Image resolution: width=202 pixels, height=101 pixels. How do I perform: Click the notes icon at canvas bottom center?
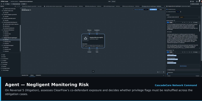93,71
